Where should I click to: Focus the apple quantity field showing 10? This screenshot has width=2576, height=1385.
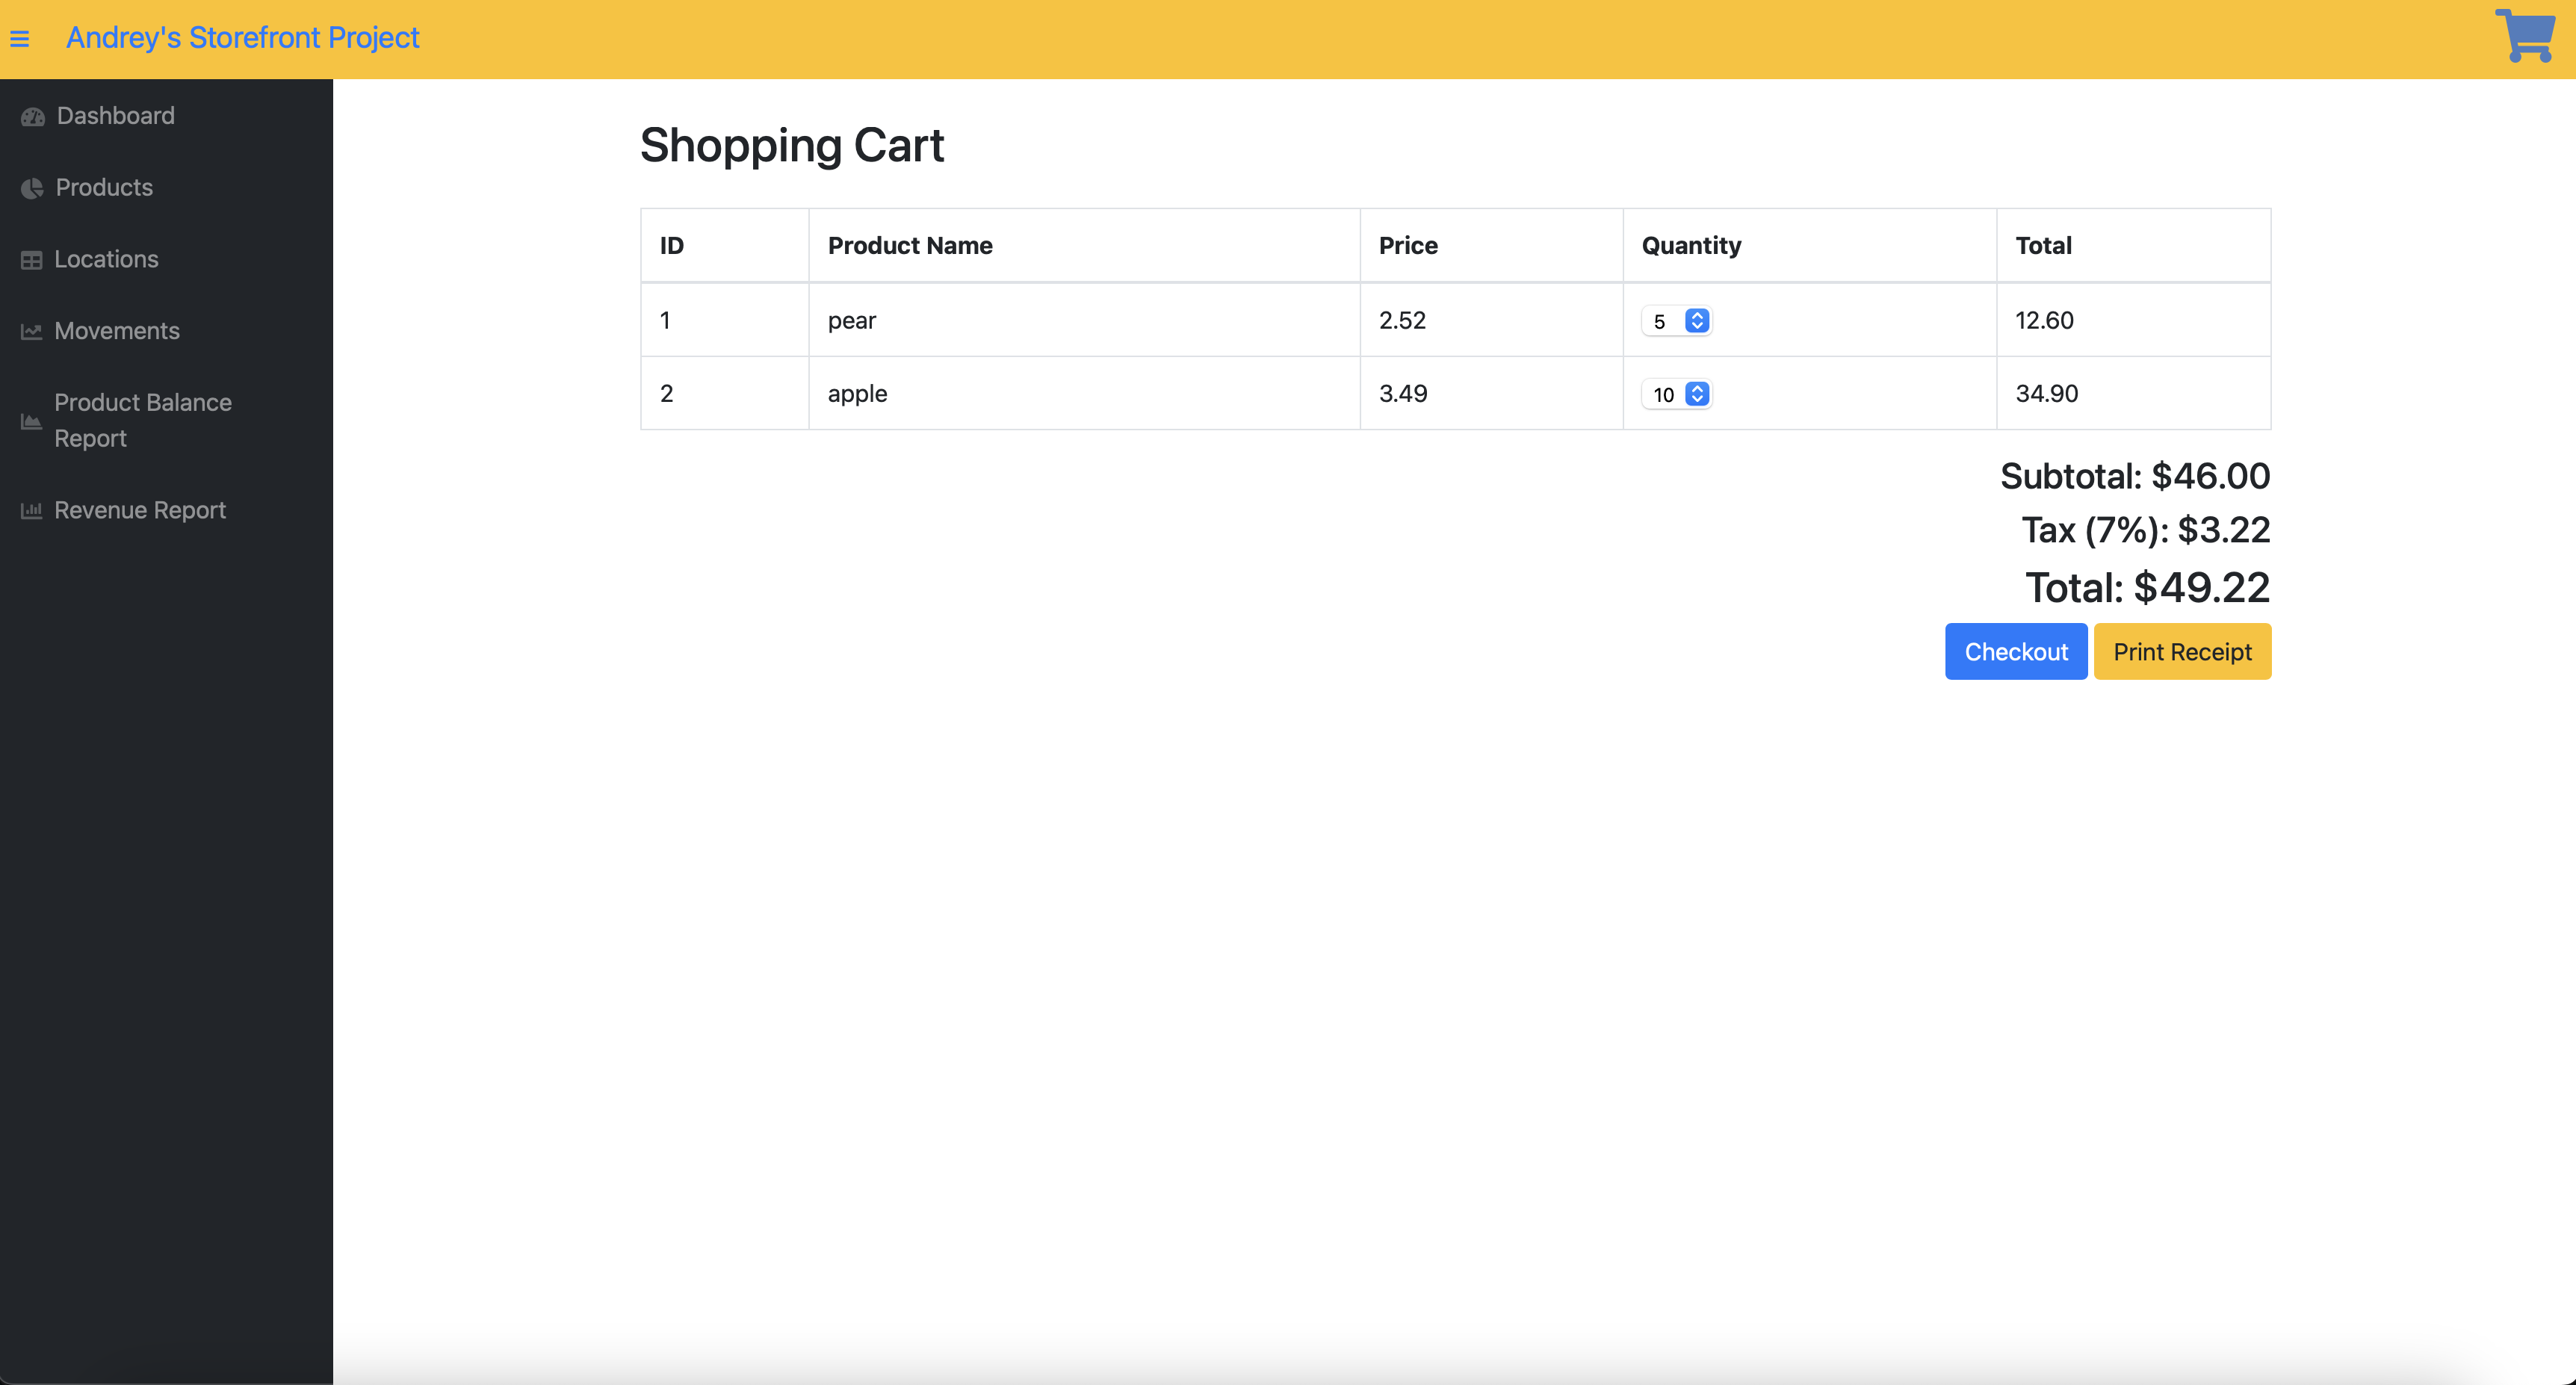(x=1663, y=394)
